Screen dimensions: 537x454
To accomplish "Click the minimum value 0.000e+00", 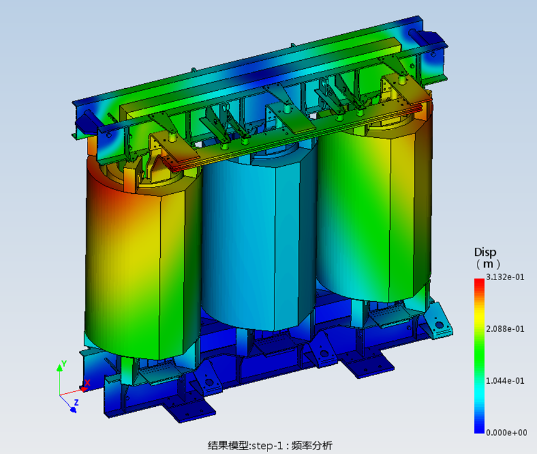I will pyautogui.click(x=507, y=433).
